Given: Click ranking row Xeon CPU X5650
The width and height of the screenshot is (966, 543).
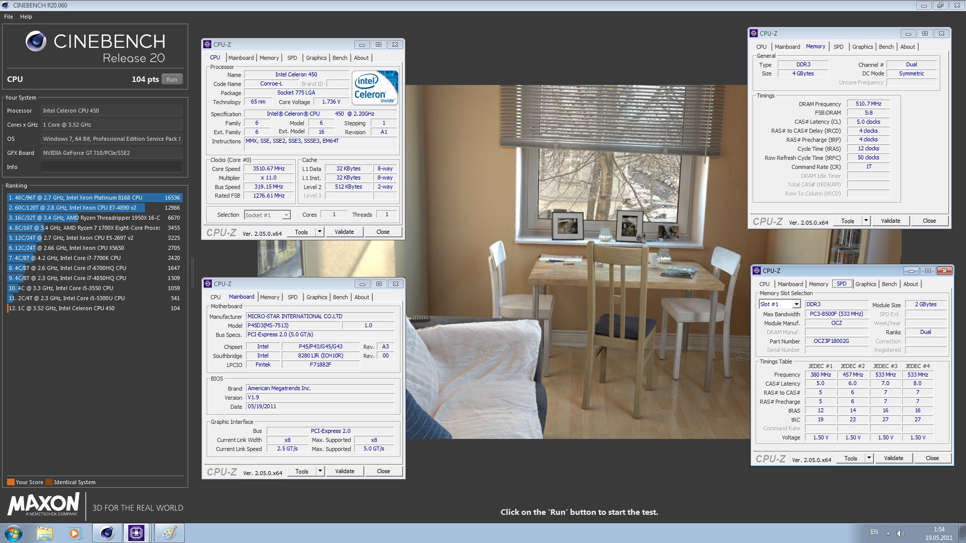Looking at the screenshot, I should click(x=95, y=248).
